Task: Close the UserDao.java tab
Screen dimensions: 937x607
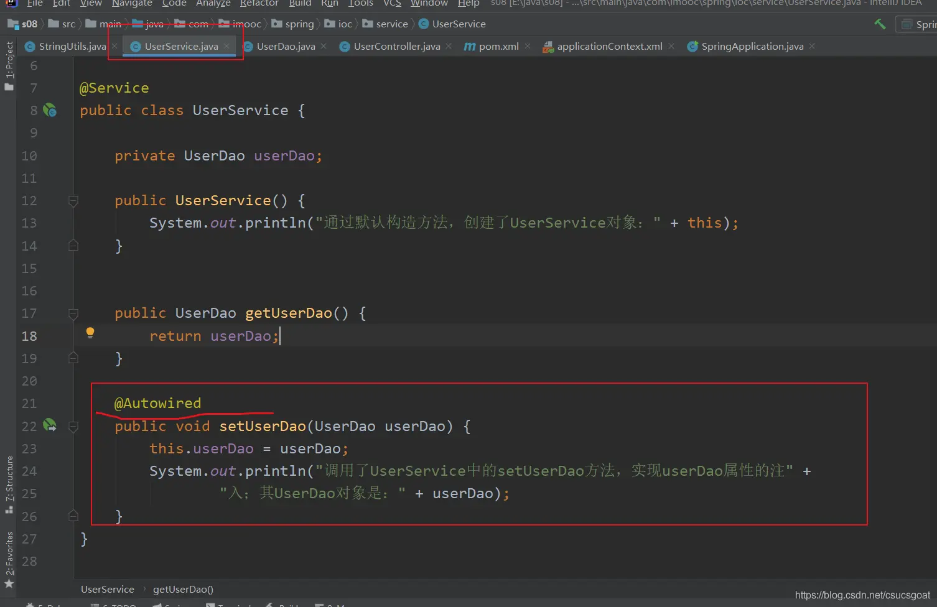Action: coord(324,46)
